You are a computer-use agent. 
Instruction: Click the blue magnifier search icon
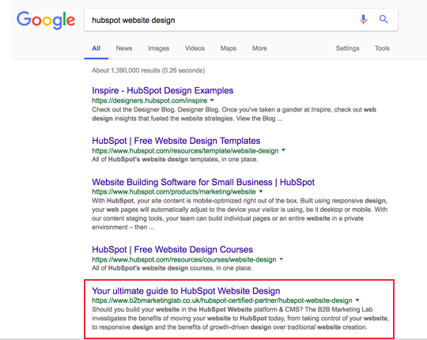(x=384, y=19)
